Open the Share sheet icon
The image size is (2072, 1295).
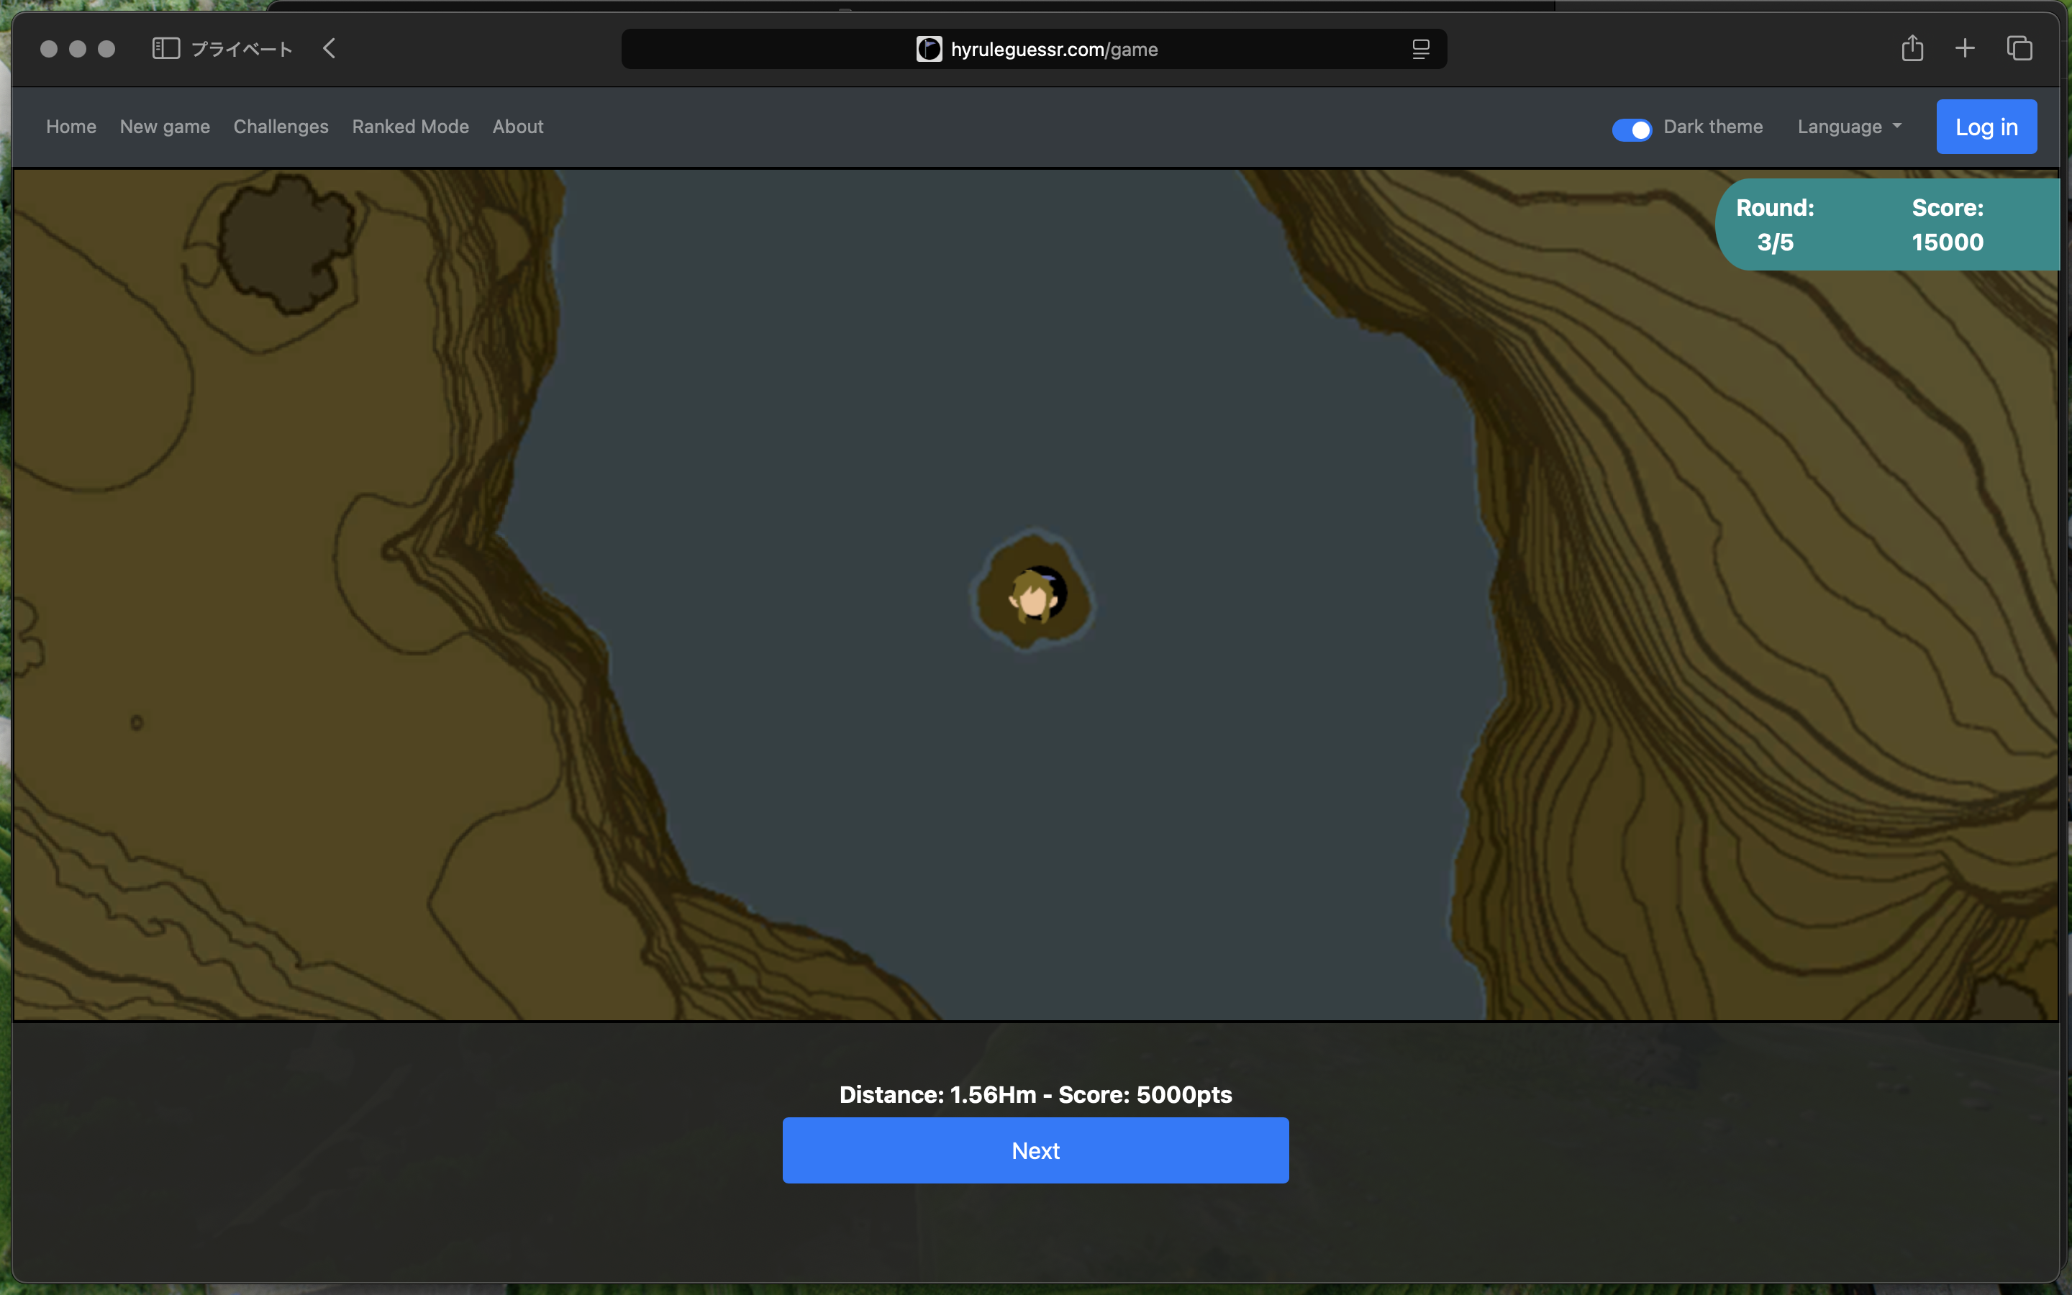tap(1912, 49)
